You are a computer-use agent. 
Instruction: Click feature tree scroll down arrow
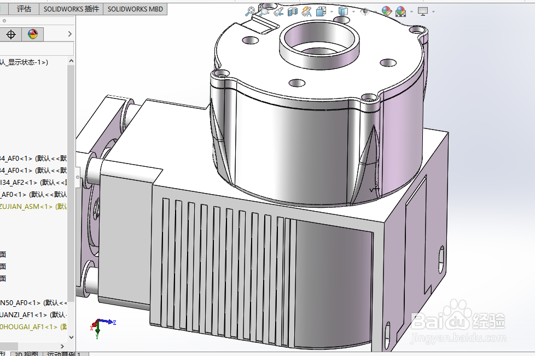(x=71, y=337)
